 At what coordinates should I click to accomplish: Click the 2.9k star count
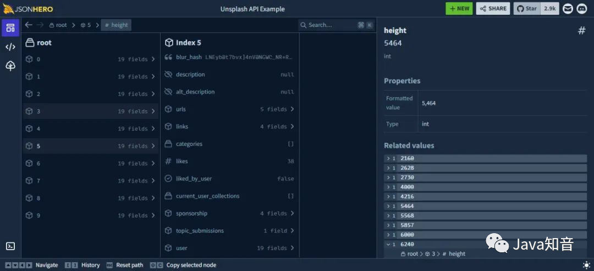point(549,9)
